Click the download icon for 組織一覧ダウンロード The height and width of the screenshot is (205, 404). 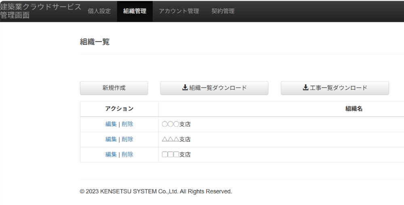[185, 88]
